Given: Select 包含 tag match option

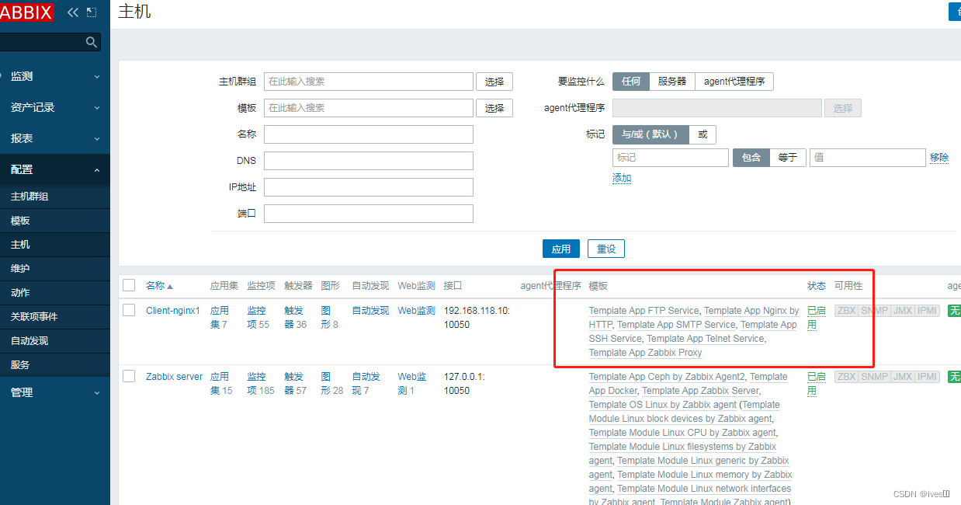Looking at the screenshot, I should (751, 158).
